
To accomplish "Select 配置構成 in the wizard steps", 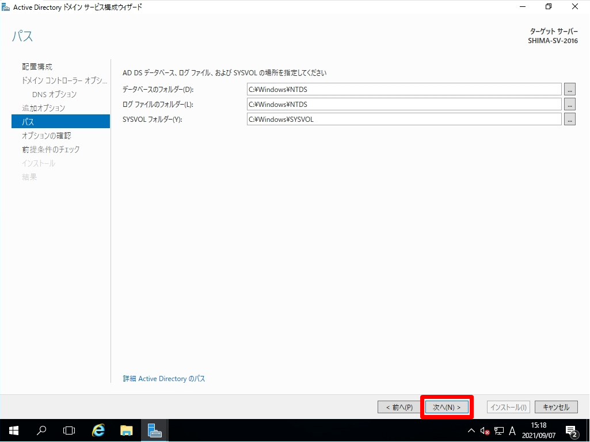I will click(37, 67).
